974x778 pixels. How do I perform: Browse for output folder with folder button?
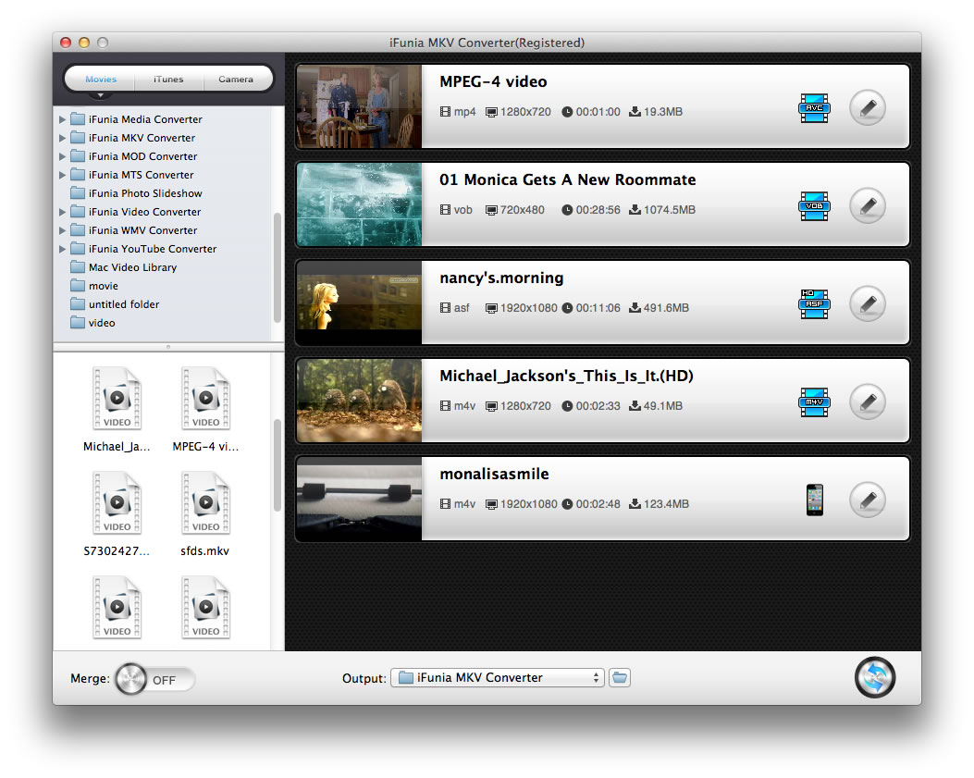coord(620,677)
